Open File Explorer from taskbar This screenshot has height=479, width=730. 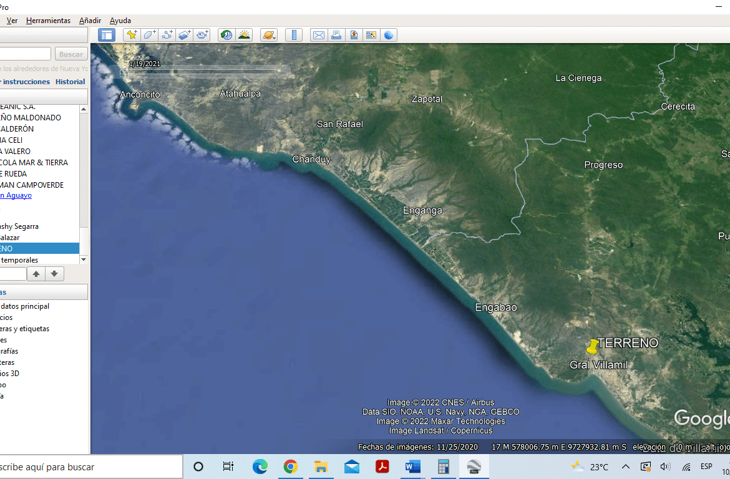click(321, 467)
